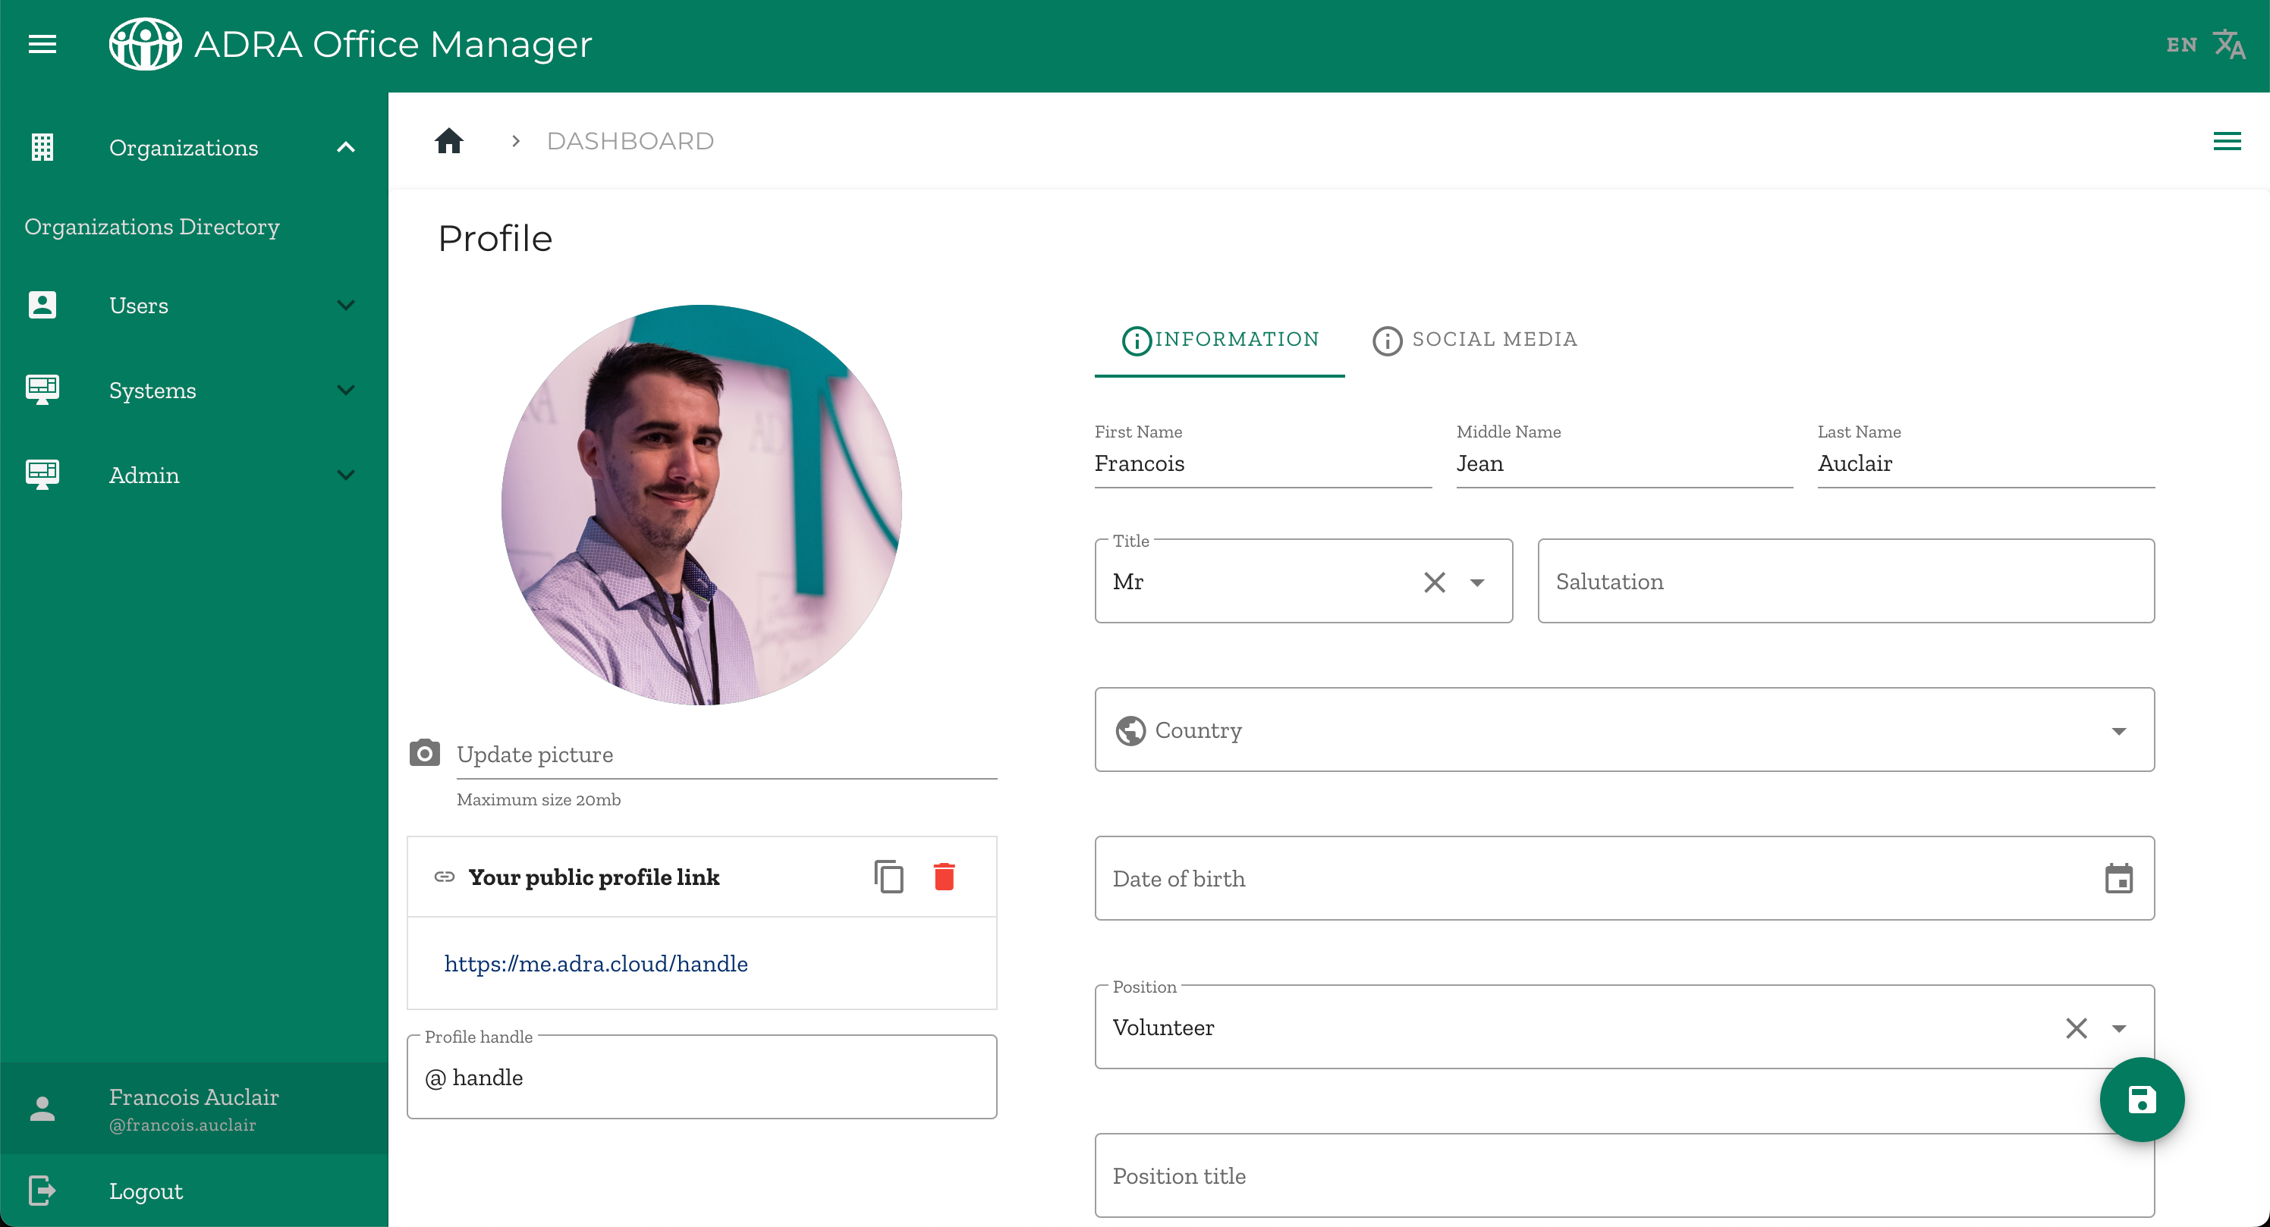Image resolution: width=2270 pixels, height=1227 pixels.
Task: Switch to the Social Media tab
Action: (1474, 340)
